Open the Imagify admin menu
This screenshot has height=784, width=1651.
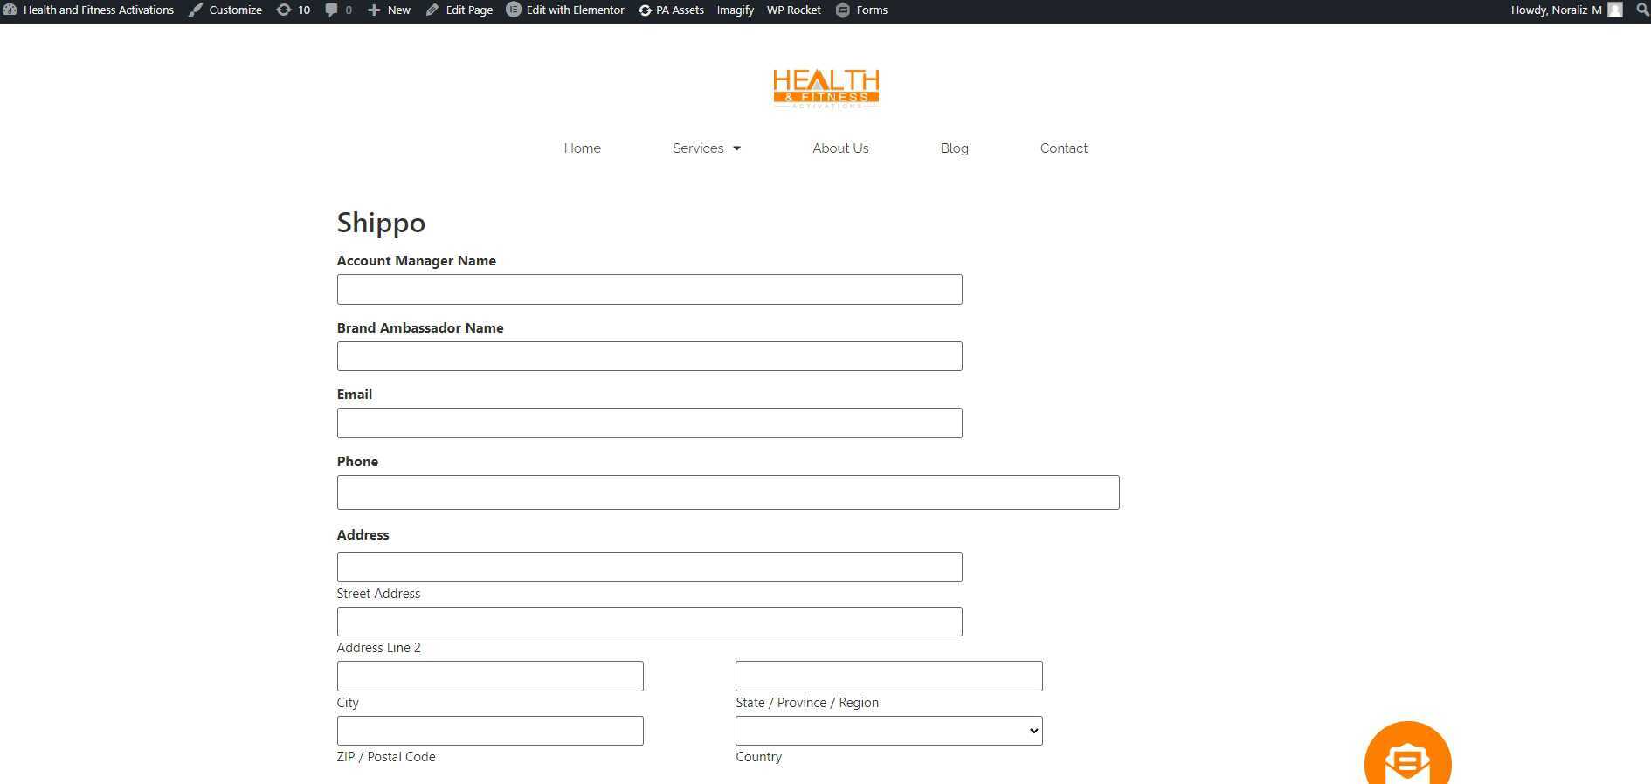pos(736,10)
